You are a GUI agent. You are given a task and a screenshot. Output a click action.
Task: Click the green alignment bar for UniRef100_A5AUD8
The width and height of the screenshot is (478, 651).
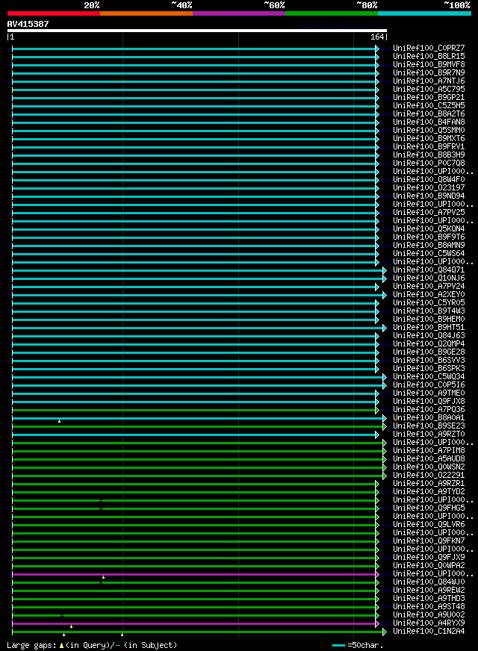pos(198,459)
